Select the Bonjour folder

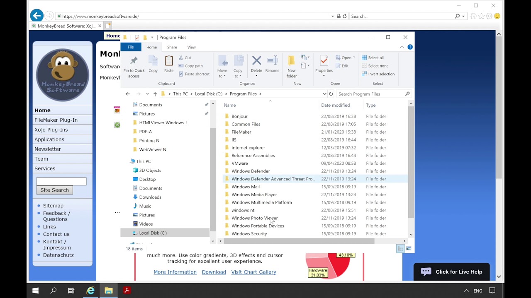(x=239, y=116)
